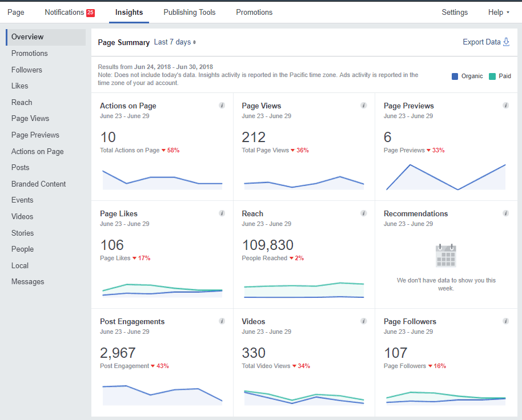Open the Videos card info icon

[x=364, y=321]
